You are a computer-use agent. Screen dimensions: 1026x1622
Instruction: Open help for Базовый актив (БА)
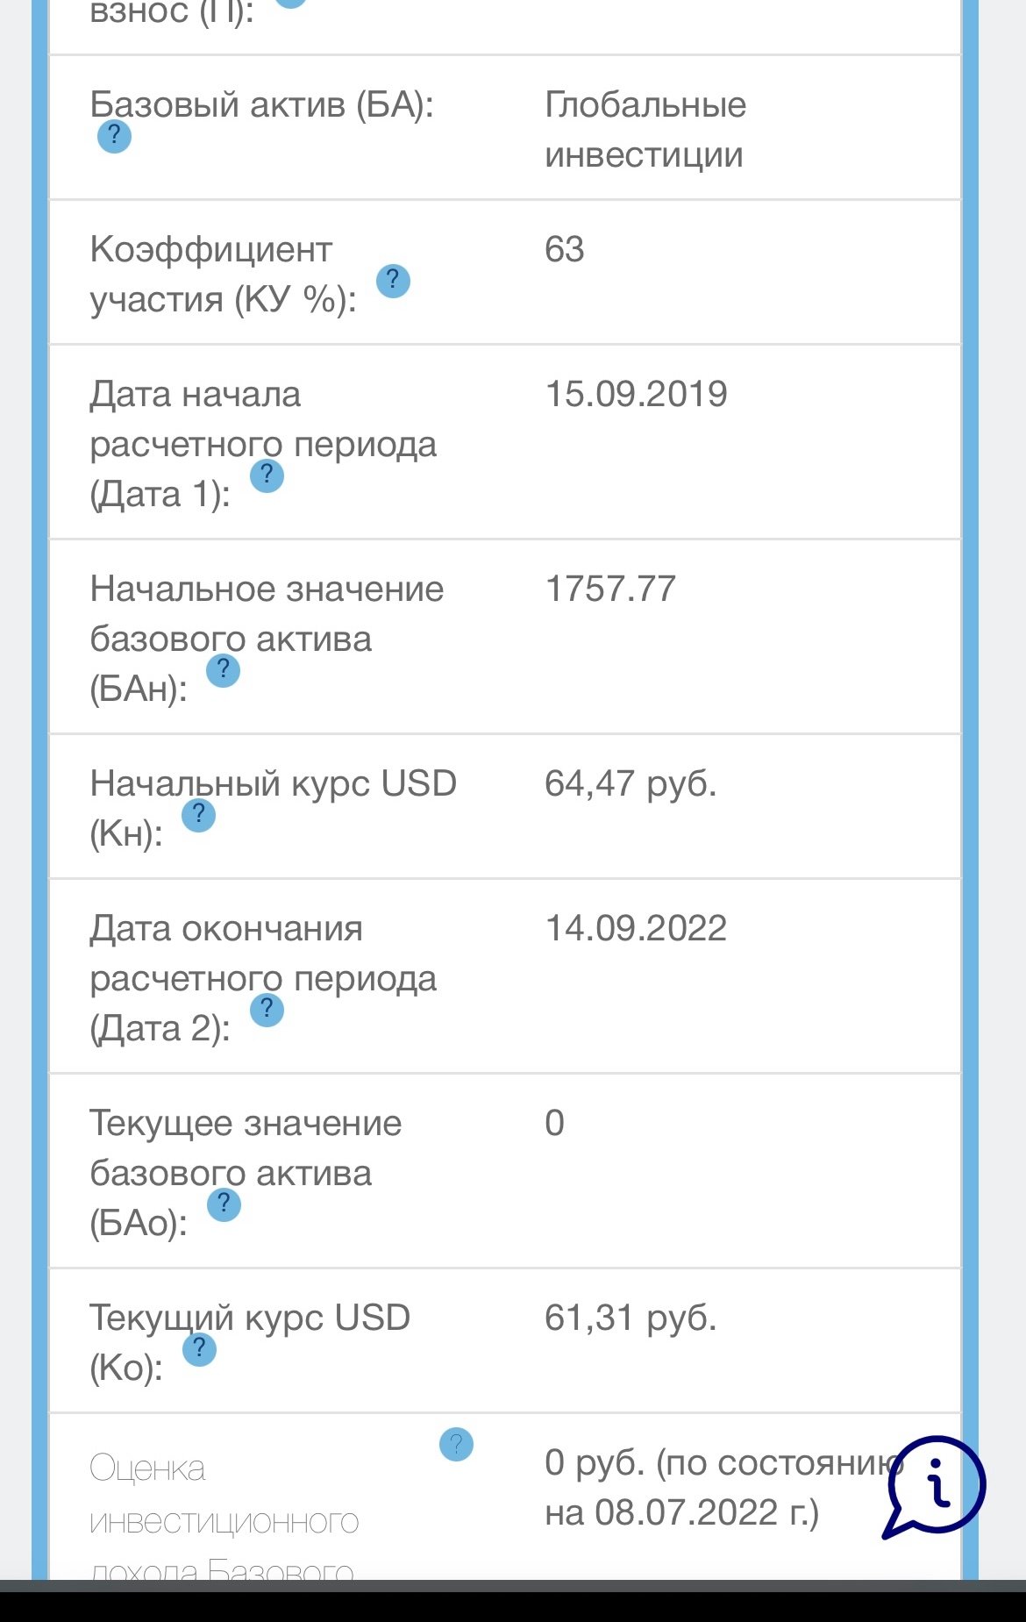[114, 137]
